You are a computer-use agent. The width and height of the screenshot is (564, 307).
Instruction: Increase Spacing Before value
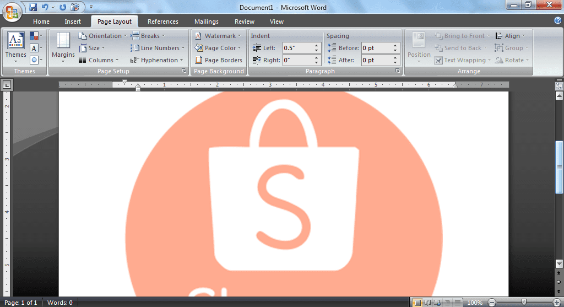coord(395,46)
